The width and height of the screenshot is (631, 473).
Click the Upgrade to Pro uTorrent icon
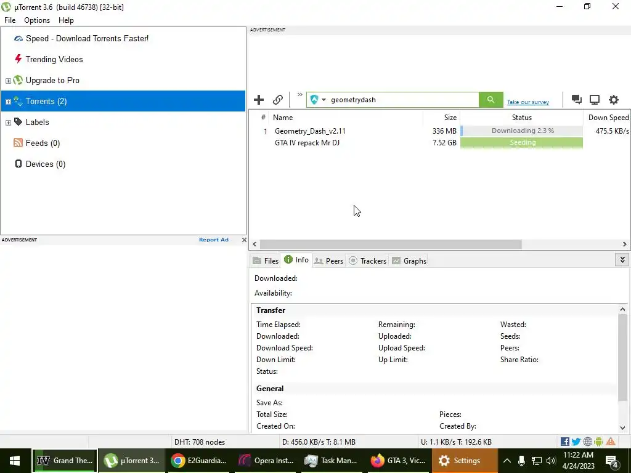click(18, 80)
